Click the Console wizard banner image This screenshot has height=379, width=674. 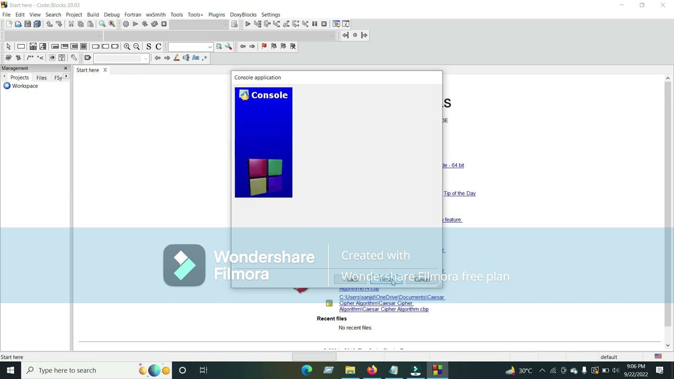(263, 143)
